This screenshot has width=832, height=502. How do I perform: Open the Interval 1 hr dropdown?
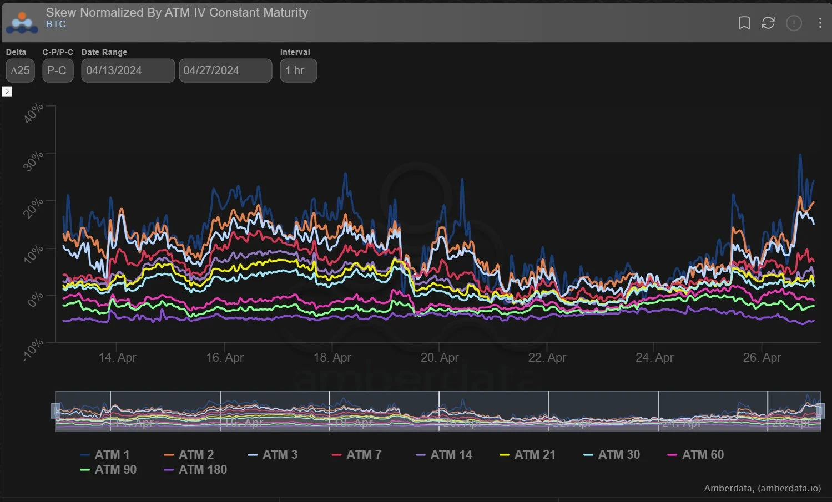click(x=299, y=70)
